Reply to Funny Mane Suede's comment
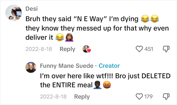177x105 pixels. click(82, 96)
